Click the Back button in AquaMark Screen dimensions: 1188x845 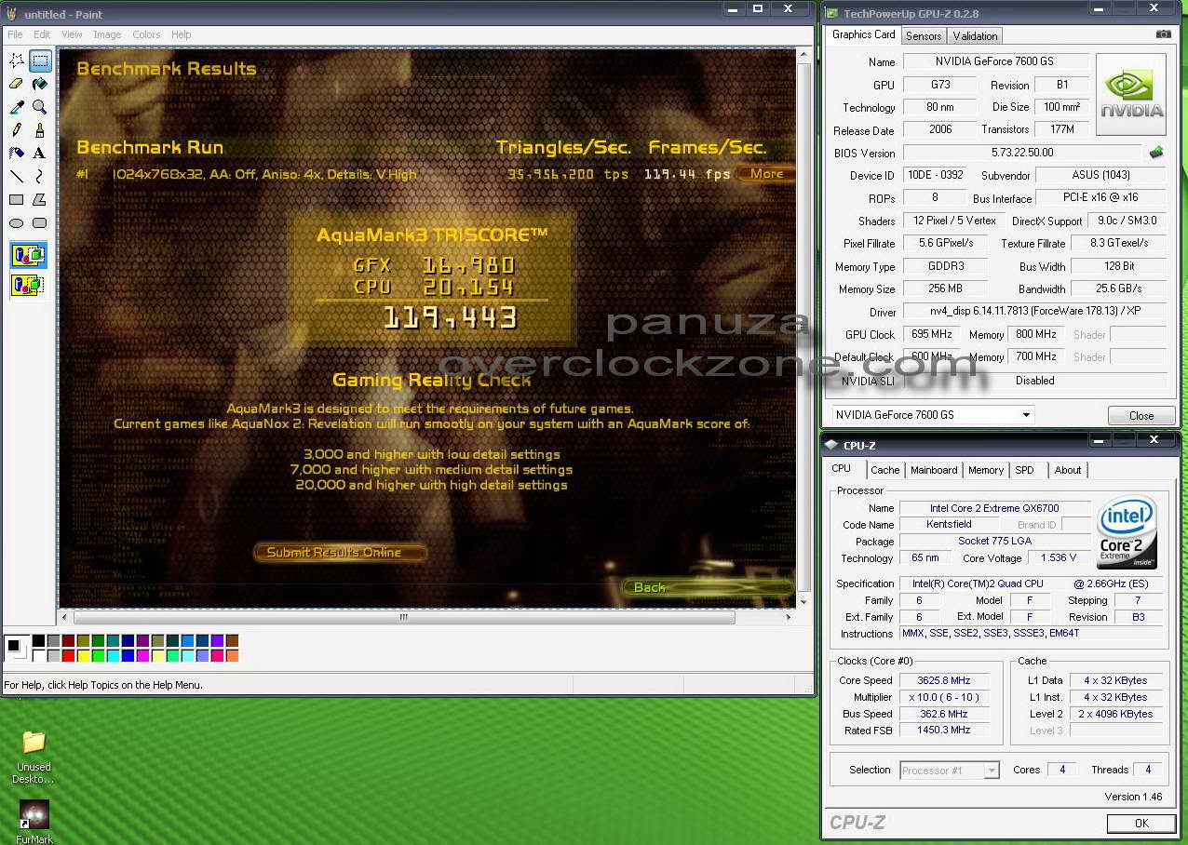[706, 587]
